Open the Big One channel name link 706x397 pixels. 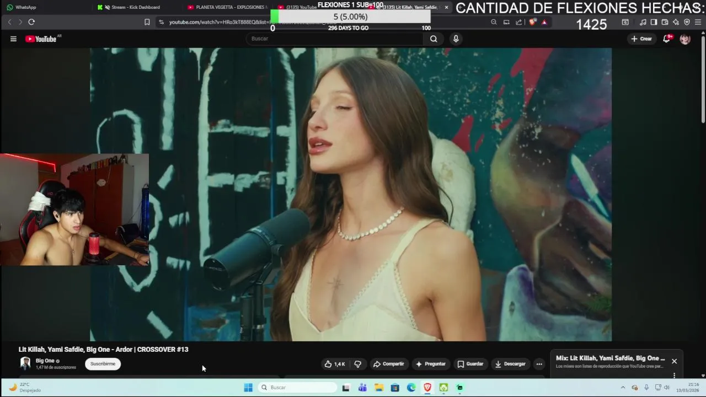(45, 361)
